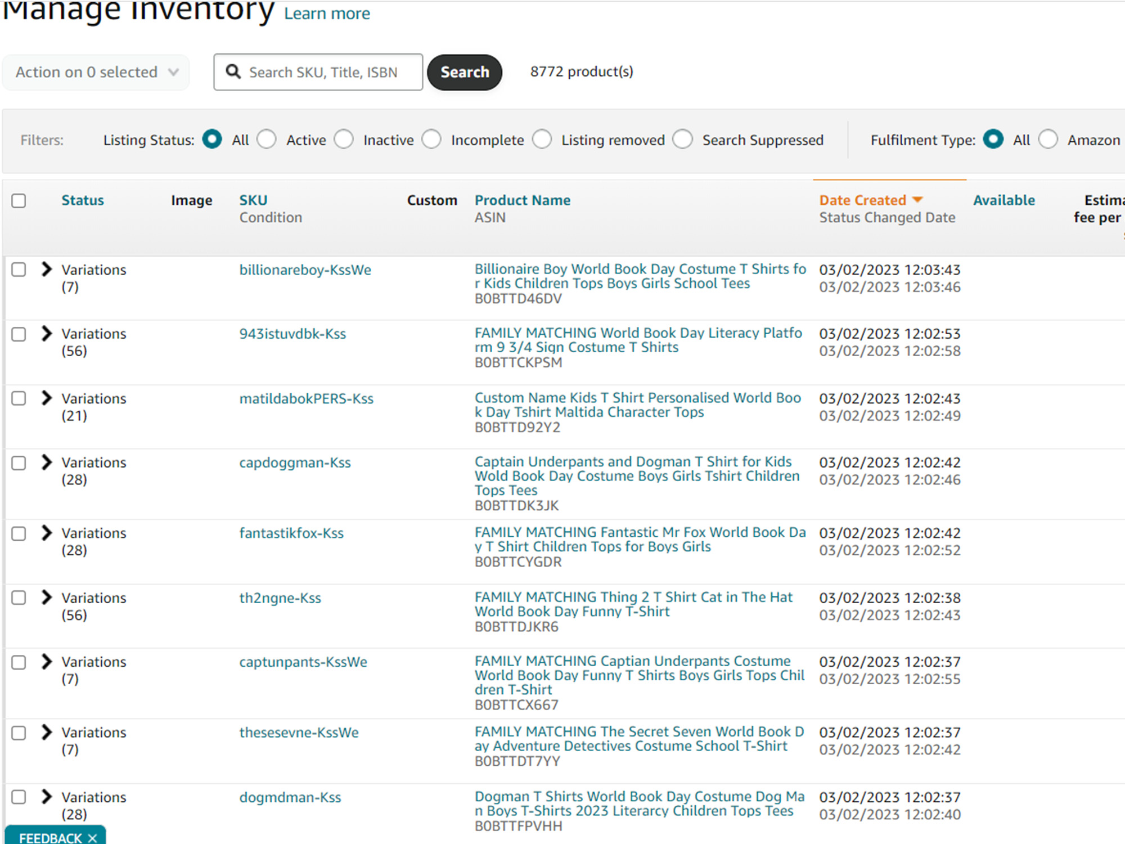This screenshot has width=1125, height=844.
Task: Select the Inactive listing status filter
Action: coord(344,139)
